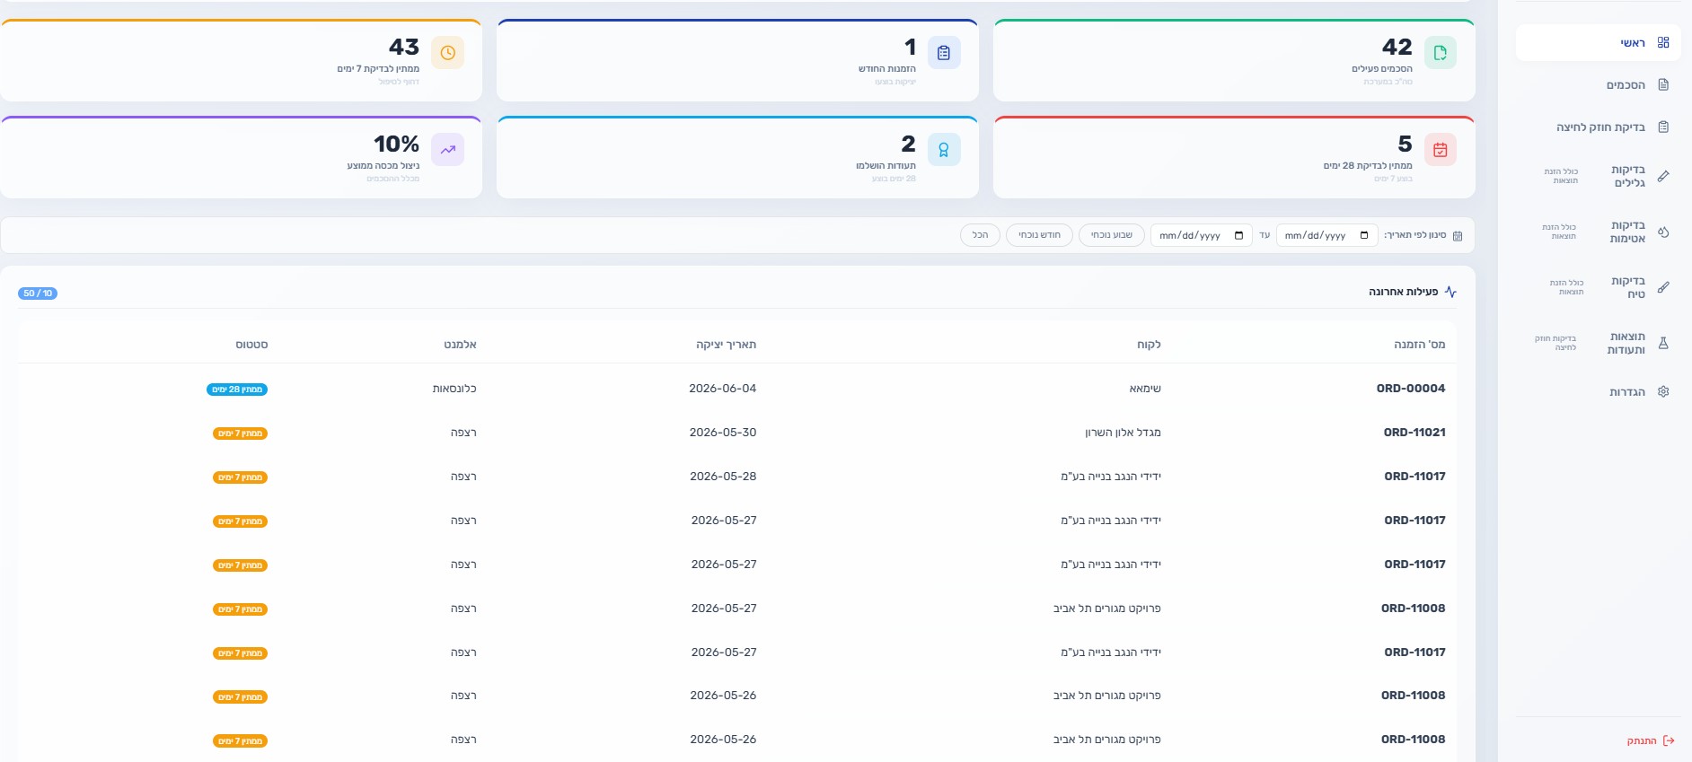
Task: Click the date 2026-05-30
Action: click(x=722, y=433)
